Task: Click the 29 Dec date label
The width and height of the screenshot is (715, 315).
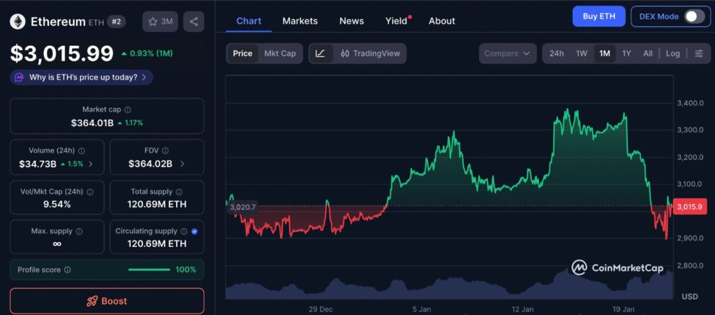Action: click(x=320, y=309)
